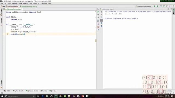Open the Code menu
This screenshot has width=175, height=98.
coord(20,4)
